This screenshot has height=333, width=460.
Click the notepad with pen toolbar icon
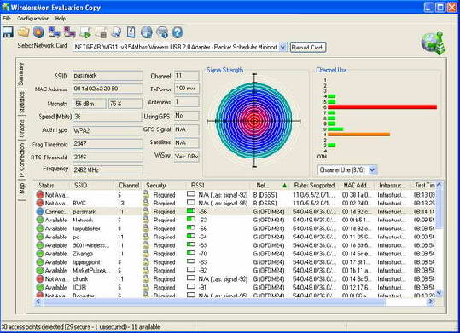point(116,32)
